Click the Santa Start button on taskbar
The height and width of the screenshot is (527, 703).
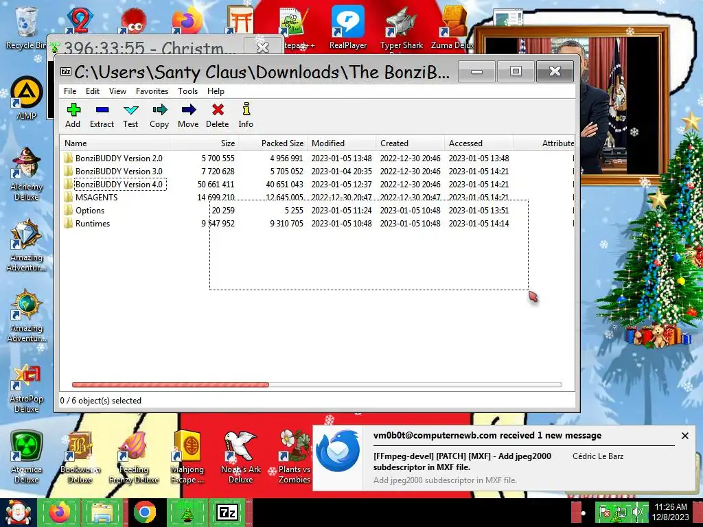coord(17,513)
